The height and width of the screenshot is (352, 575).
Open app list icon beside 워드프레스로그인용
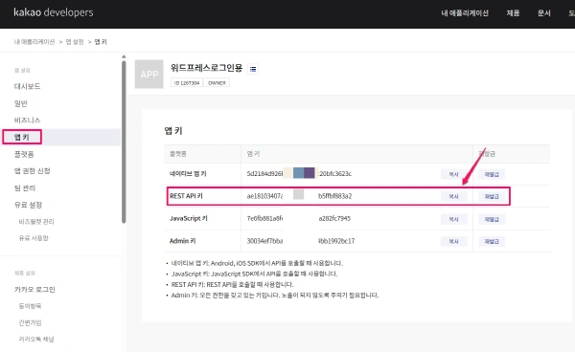tap(253, 69)
